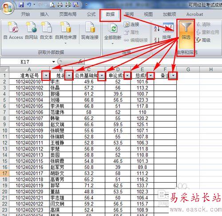Click the 属性 properties button

tap(131, 32)
